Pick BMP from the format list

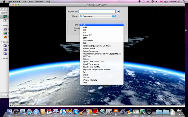pos(102,38)
